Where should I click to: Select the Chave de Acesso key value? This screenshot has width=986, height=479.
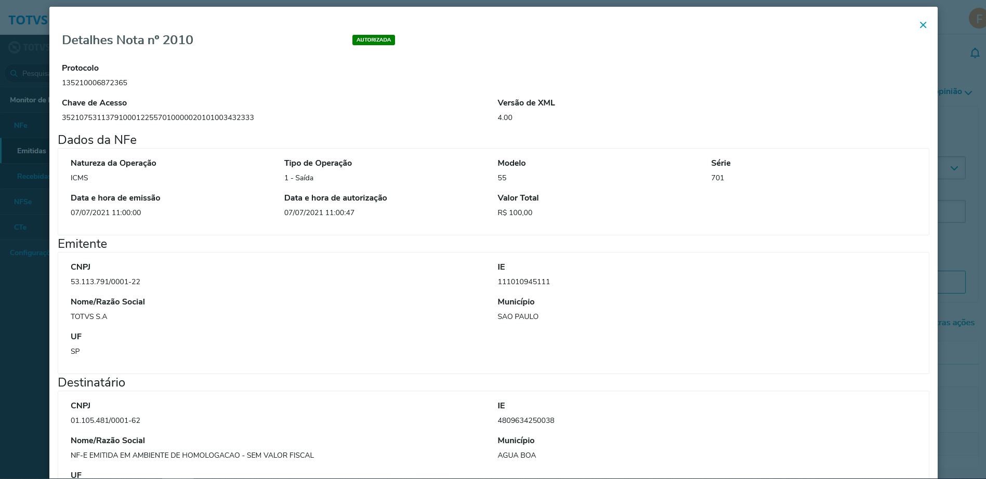(x=158, y=117)
